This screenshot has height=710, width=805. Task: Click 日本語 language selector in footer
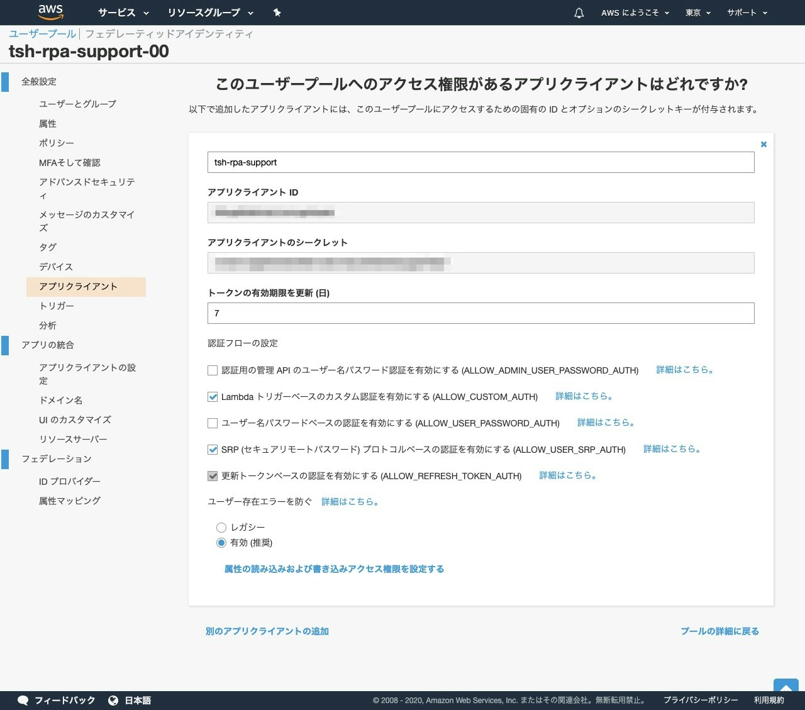click(x=138, y=700)
